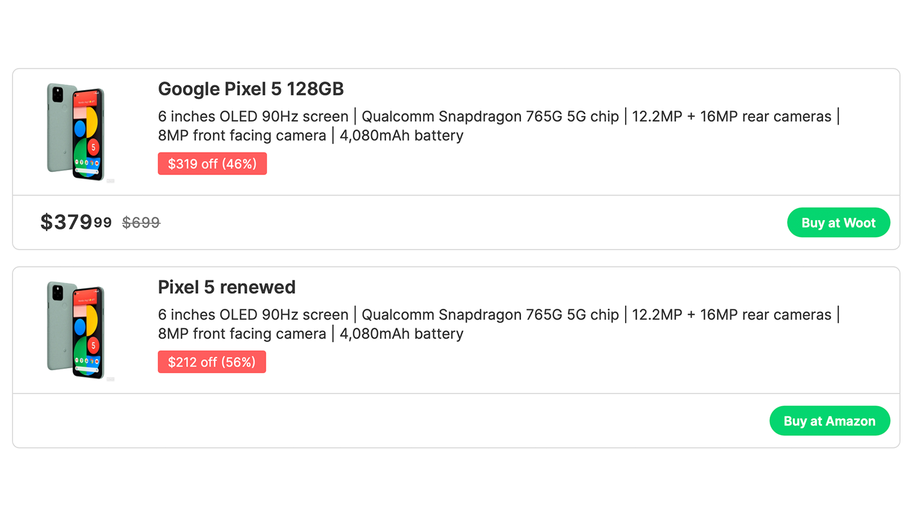Image resolution: width=912 pixels, height=513 pixels.
Task: Click Snapdragon 765G chip text in Pixel 5 128GB card
Action: tap(490, 117)
